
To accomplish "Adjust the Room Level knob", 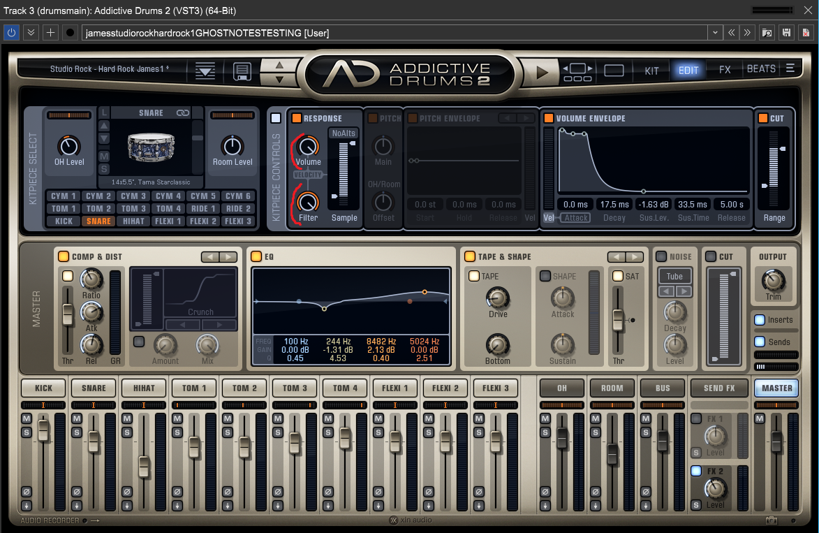I will point(233,146).
